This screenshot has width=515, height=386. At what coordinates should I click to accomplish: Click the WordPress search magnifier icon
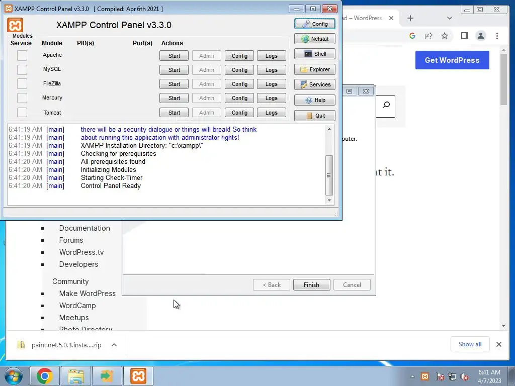click(387, 105)
